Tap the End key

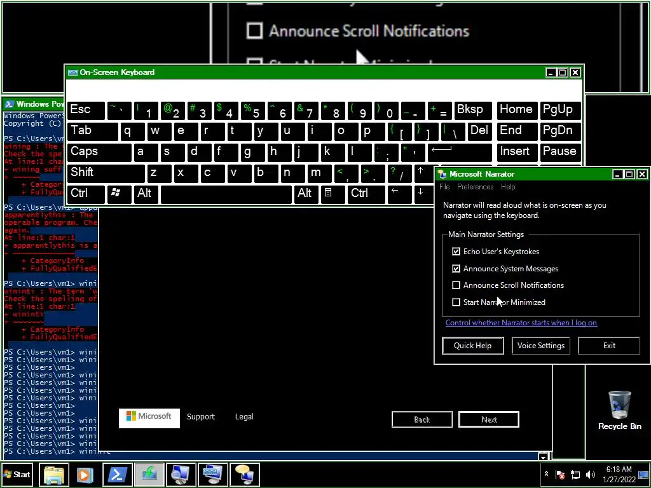pyautogui.click(x=516, y=131)
